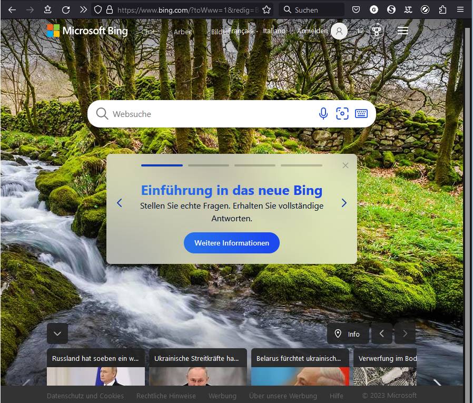This screenshot has height=403, width=473.
Task: Click the Microsoft Bing logo
Action: tap(86, 31)
